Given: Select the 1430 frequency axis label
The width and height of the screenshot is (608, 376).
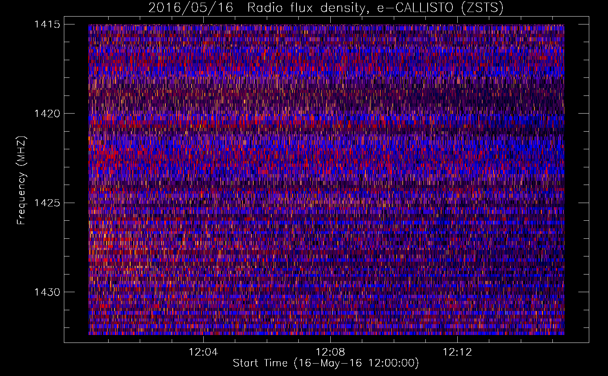Looking at the screenshot, I should click(x=47, y=292).
